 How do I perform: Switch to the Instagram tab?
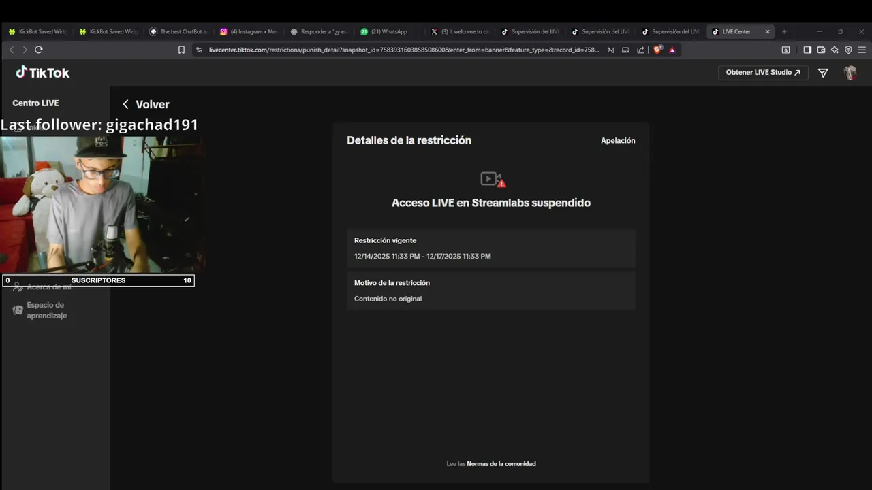[249, 31]
